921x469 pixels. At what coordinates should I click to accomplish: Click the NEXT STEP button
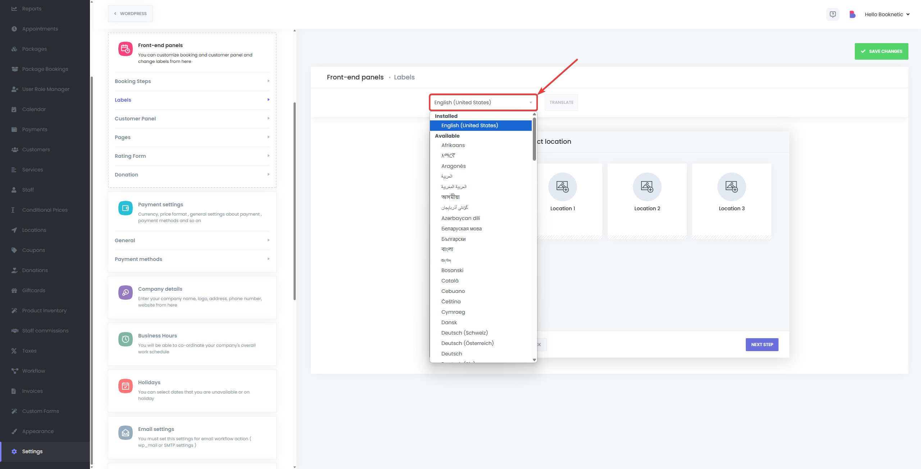[762, 345]
